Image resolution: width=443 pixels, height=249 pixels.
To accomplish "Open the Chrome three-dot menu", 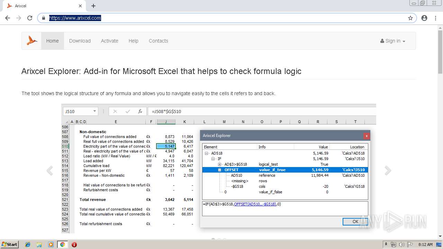I will tap(435, 18).
